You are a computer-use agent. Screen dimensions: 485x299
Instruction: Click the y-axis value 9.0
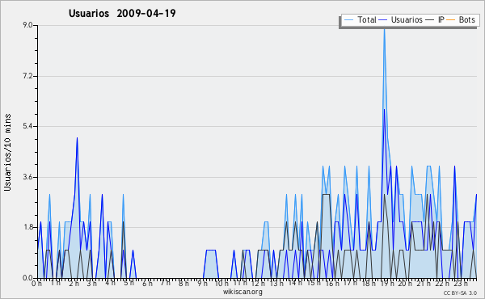click(27, 25)
